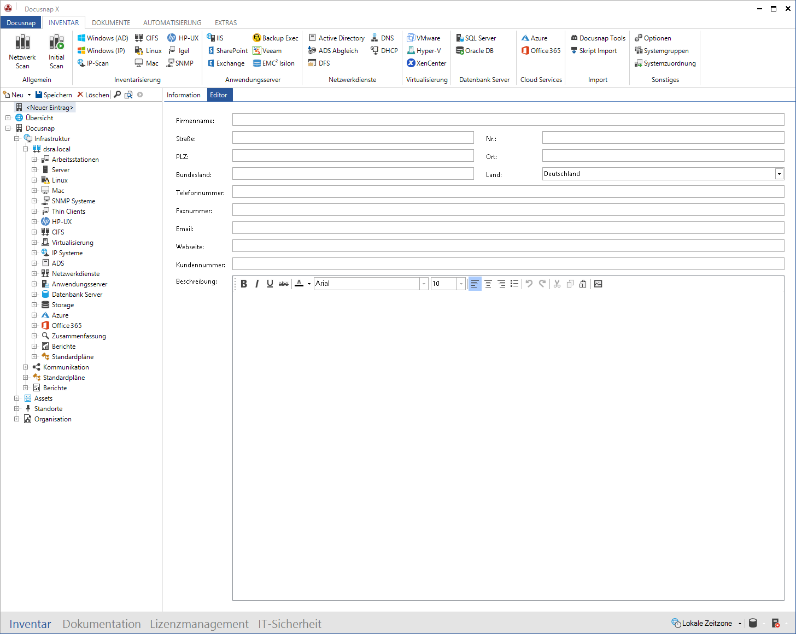Click the search magnifier in tree toolbar

point(117,95)
